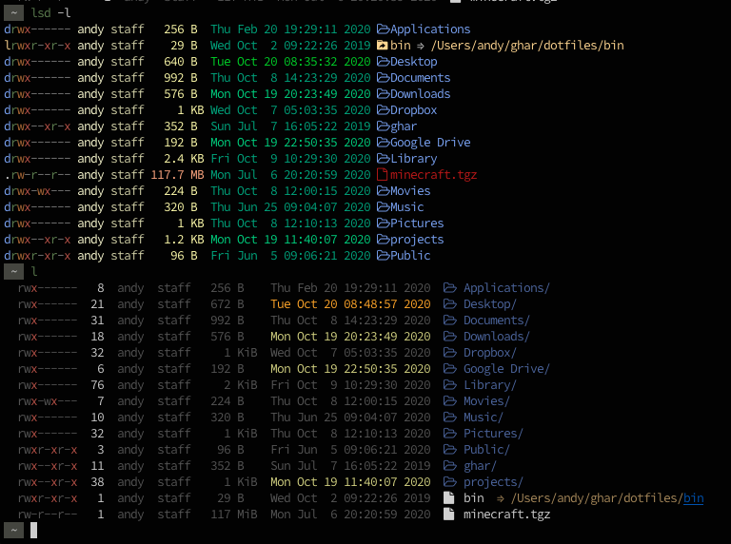Click the tilde prompt badge before lsd -l

(x=14, y=12)
